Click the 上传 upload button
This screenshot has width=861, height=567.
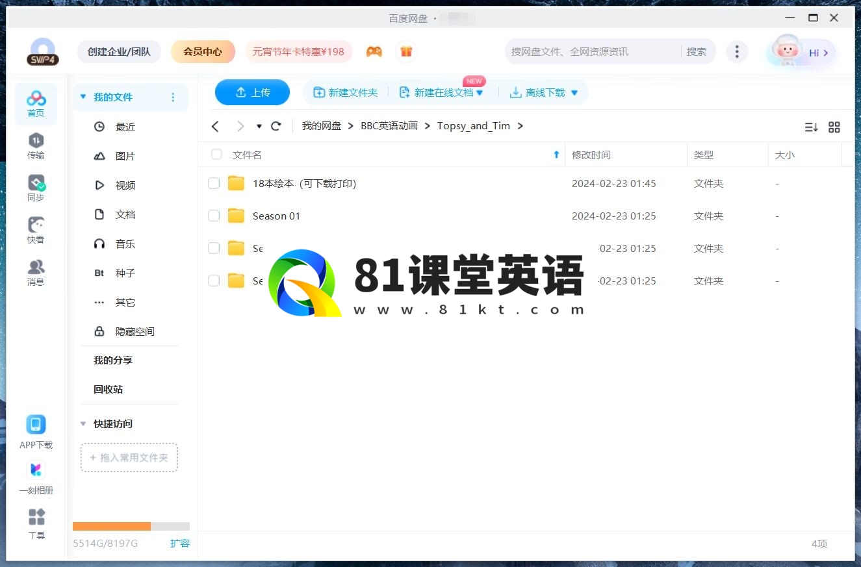point(252,92)
